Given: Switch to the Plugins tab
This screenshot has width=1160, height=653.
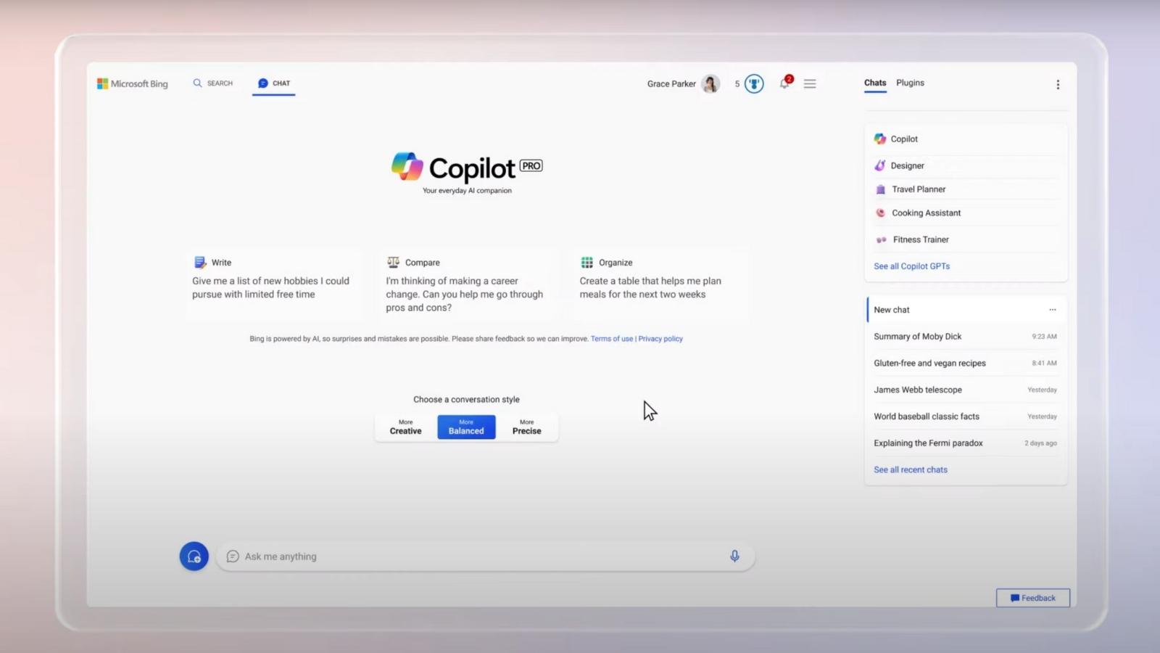Looking at the screenshot, I should click(910, 83).
